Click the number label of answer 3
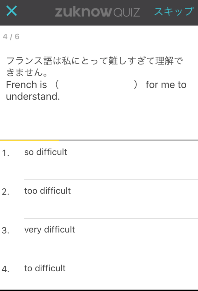This screenshot has width=198, height=291. 6,231
